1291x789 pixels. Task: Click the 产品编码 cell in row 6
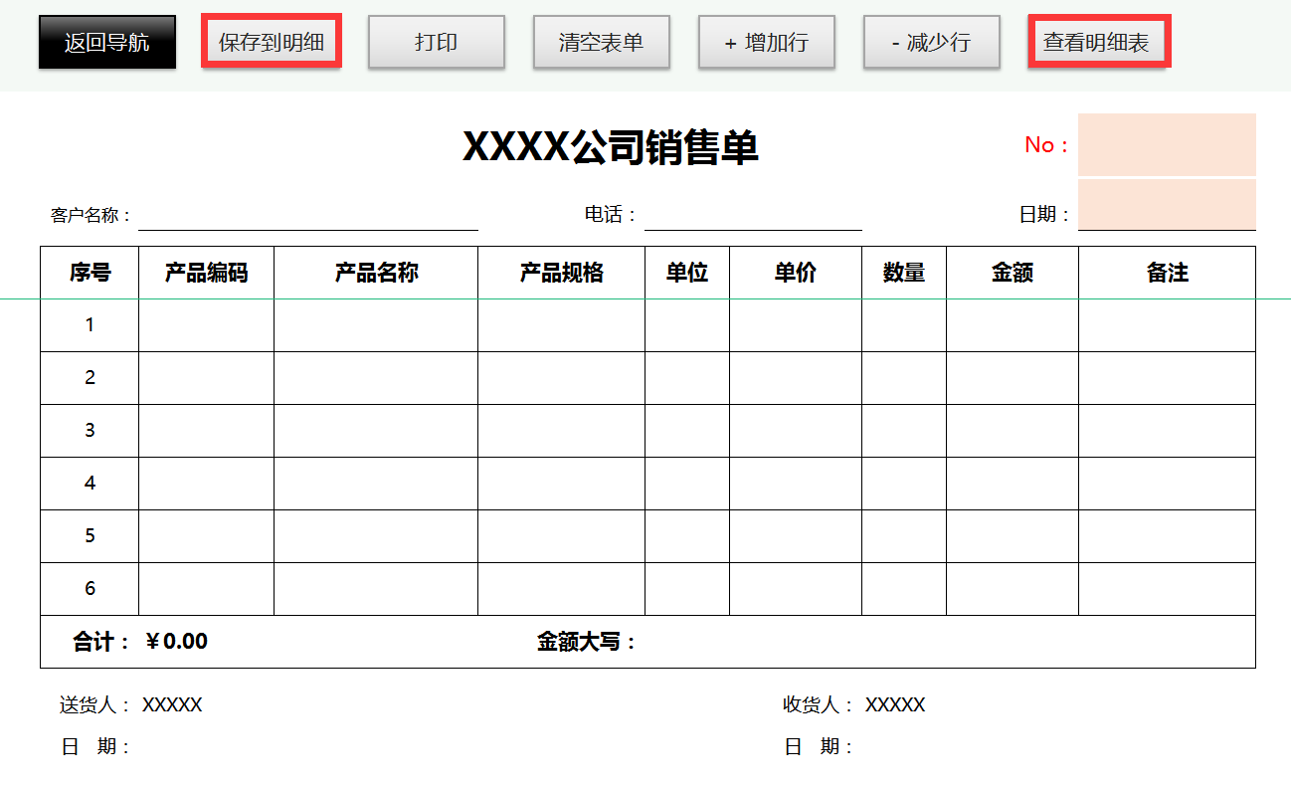(206, 589)
